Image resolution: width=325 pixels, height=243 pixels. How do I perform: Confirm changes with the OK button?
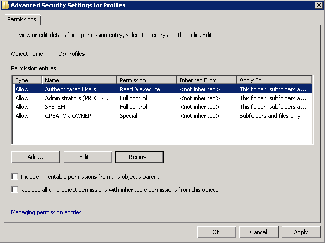[216, 232]
